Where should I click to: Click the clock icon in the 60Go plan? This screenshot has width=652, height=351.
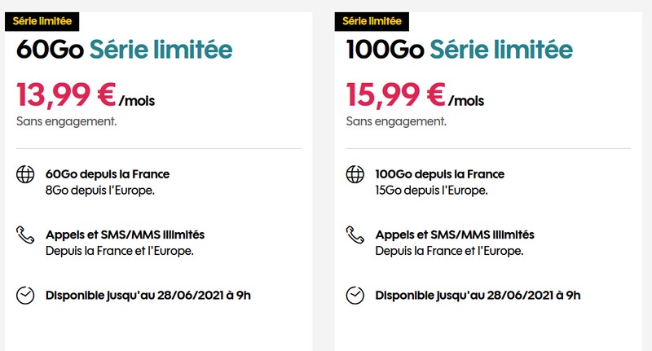point(26,295)
